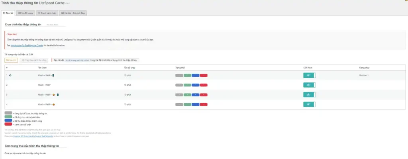Switch to '[2] Sơ đồ trang' tab
This screenshot has width=408, height=159.
click(x=25, y=13)
